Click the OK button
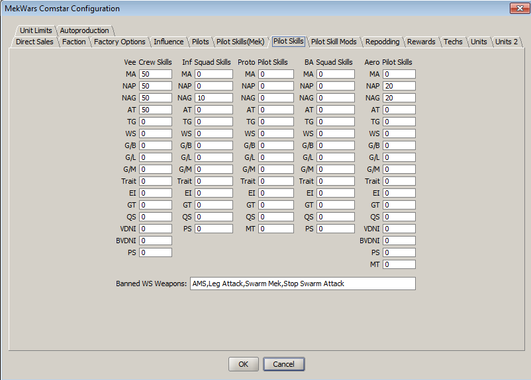 click(x=243, y=364)
